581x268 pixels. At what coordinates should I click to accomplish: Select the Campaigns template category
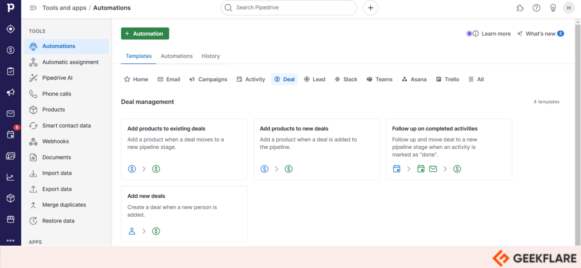coord(208,79)
